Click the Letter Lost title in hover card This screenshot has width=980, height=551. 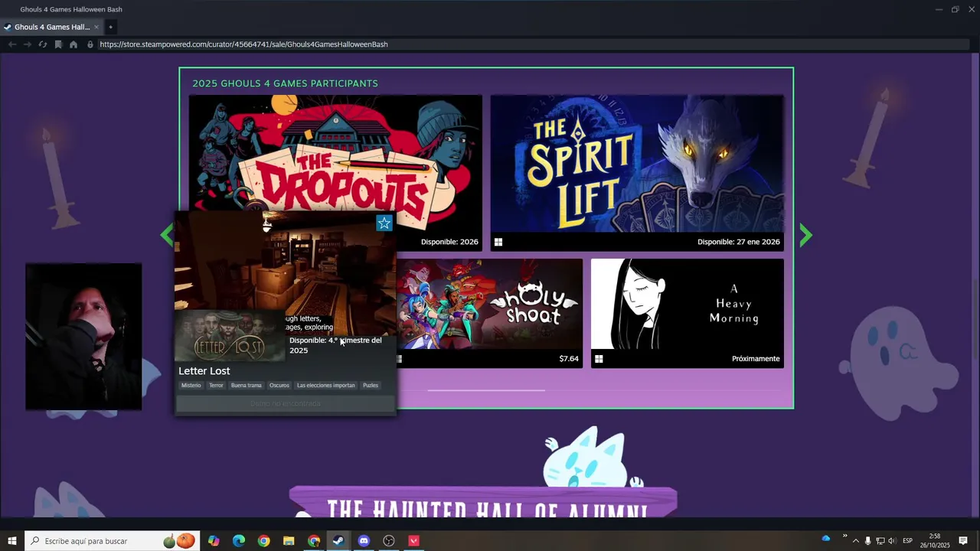[204, 371]
